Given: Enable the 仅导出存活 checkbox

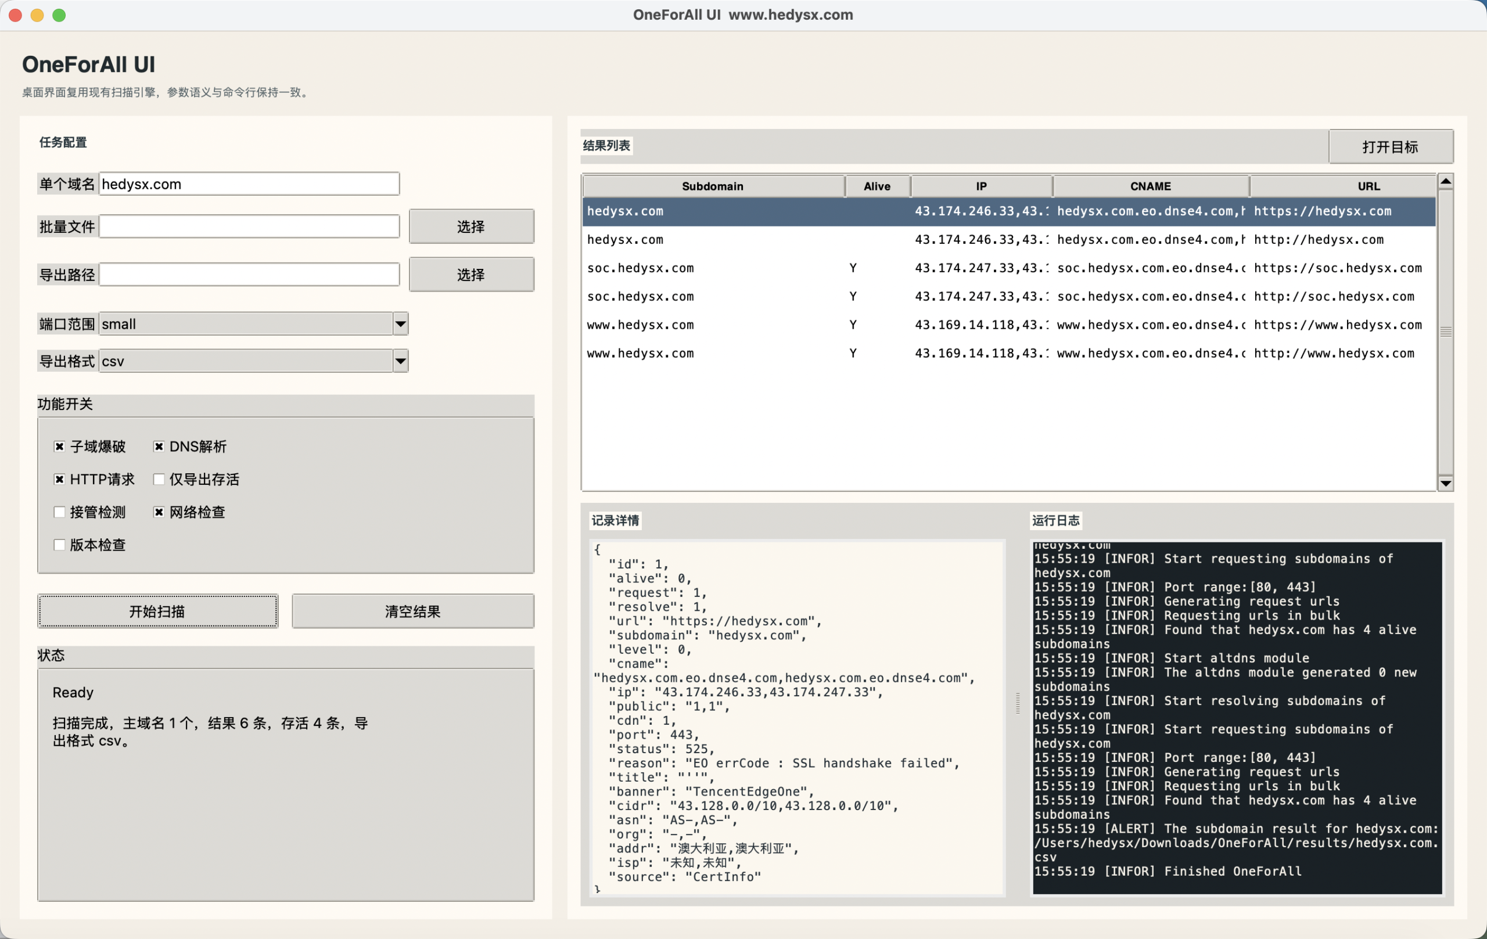Looking at the screenshot, I should [x=159, y=479].
